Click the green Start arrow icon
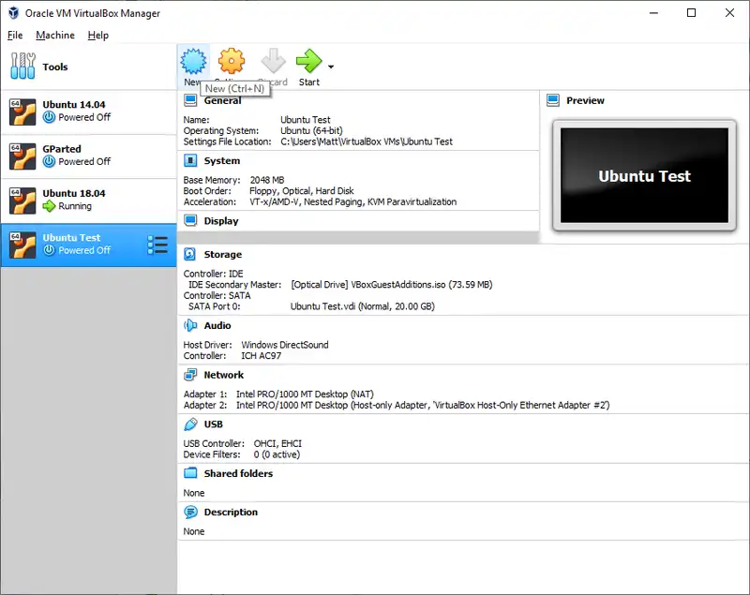Viewport: 750px width, 595px height. pos(307,62)
